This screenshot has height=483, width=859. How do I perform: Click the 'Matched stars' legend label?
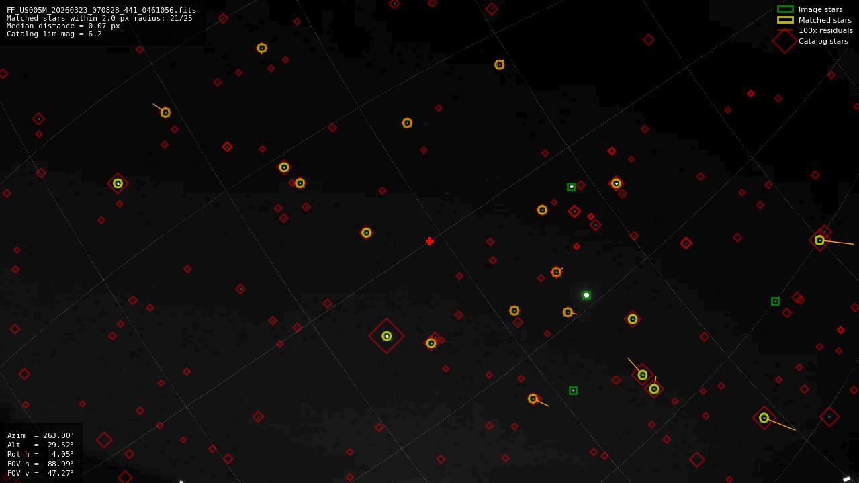point(825,20)
